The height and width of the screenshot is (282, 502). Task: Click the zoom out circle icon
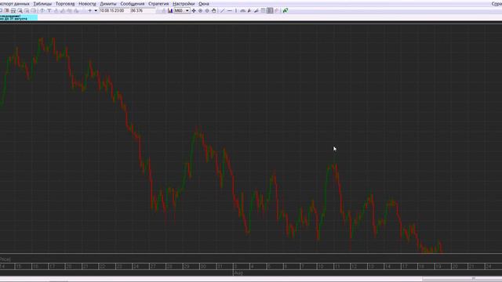(x=207, y=10)
